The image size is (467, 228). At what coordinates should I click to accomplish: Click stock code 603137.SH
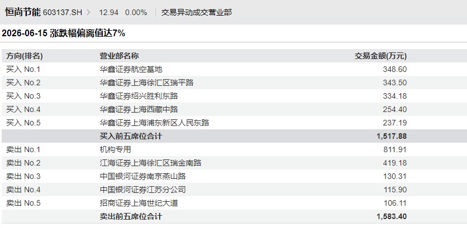point(63,12)
